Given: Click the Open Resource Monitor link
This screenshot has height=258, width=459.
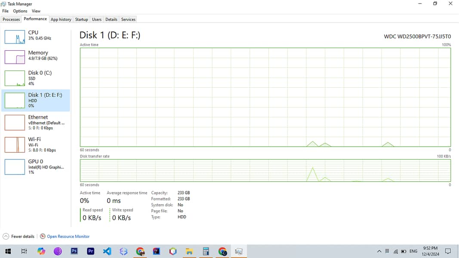Looking at the screenshot, I should coord(68,236).
